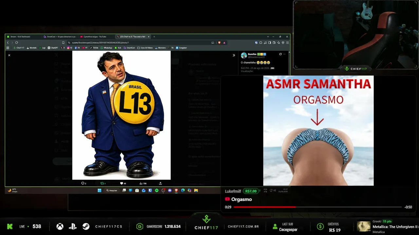This screenshot has width=419, height=235.
Task: Open the YT YouTube bookmark
Action: click(85, 48)
